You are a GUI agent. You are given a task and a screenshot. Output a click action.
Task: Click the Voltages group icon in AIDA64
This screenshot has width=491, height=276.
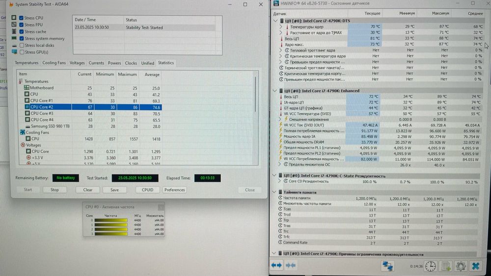pos(23,145)
